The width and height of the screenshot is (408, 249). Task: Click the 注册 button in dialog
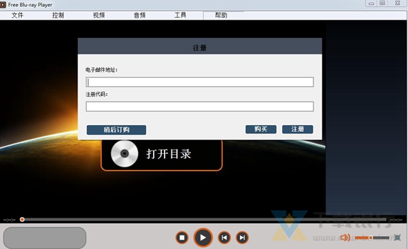pos(297,129)
